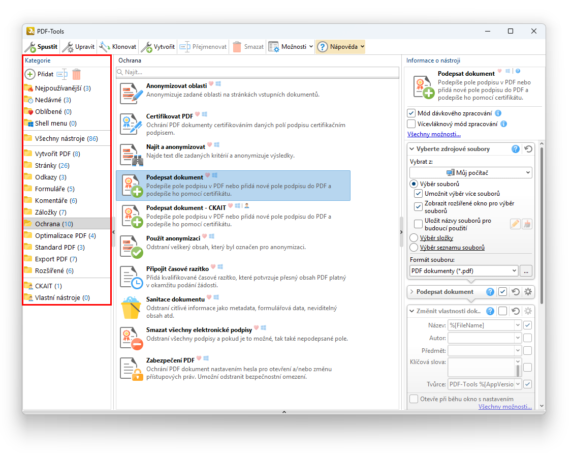This screenshot has height=453, width=572.
Task: Click the Klonovat toolbar button
Action: (118, 47)
